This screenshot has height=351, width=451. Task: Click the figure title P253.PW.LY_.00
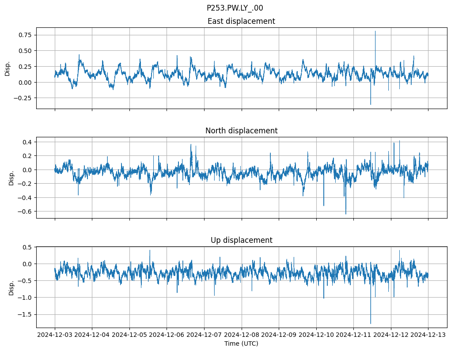point(235,8)
